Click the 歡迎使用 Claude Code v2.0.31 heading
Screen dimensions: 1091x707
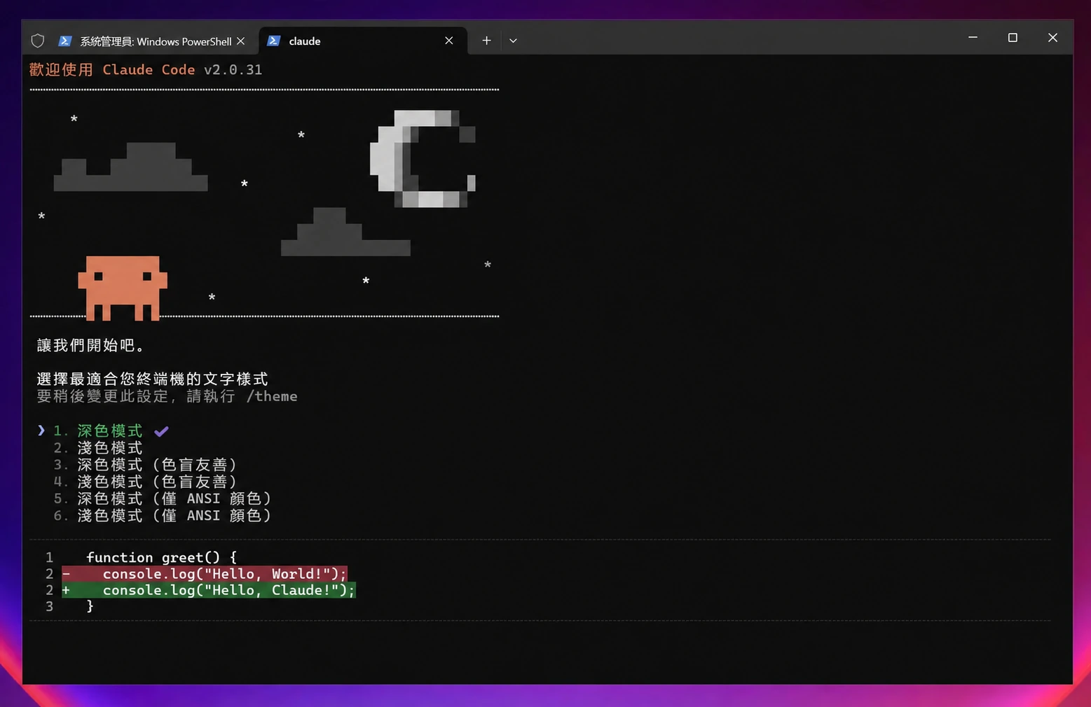click(x=146, y=70)
